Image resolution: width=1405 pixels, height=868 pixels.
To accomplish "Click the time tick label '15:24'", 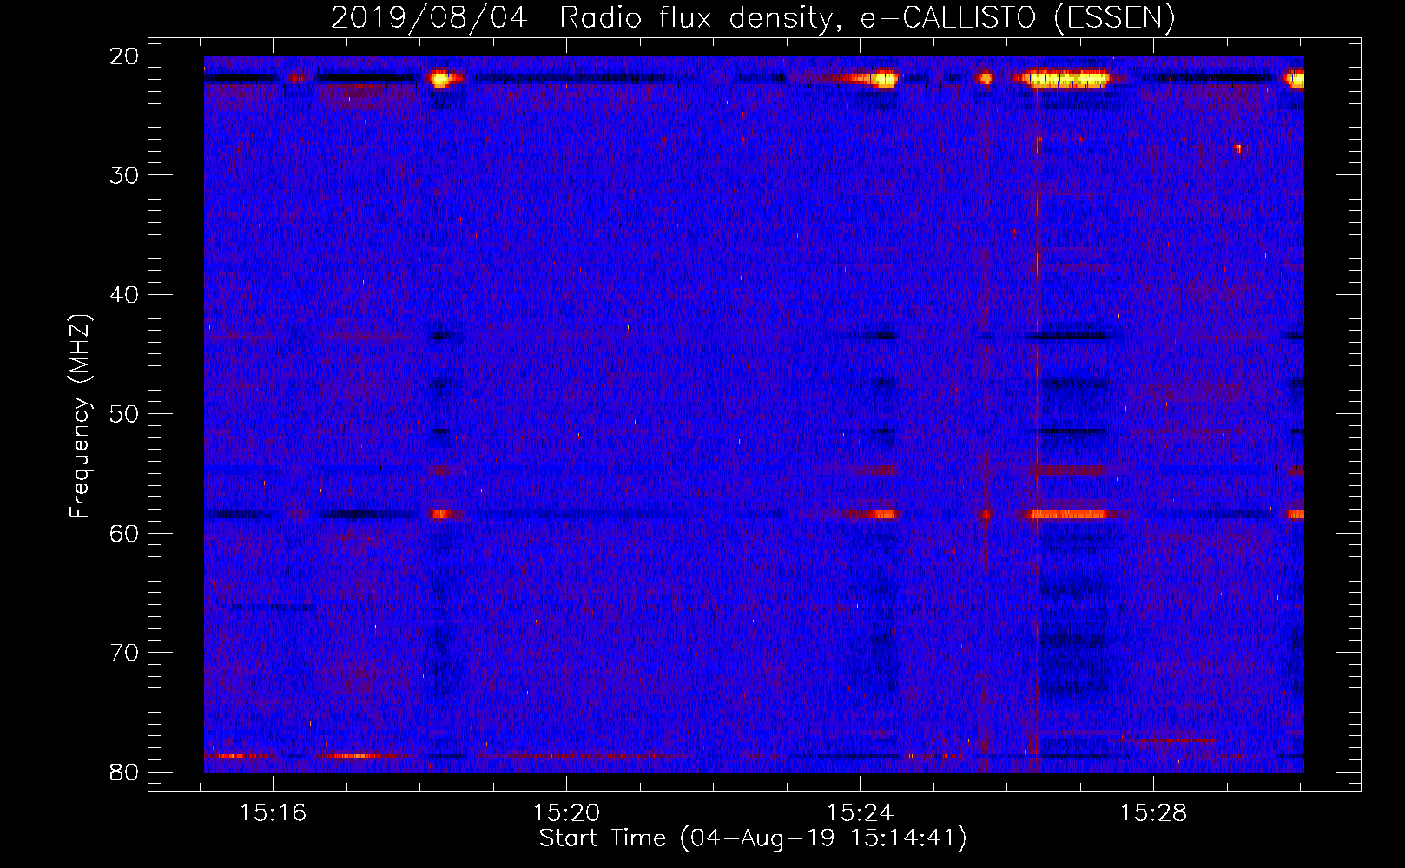I will coord(861,813).
